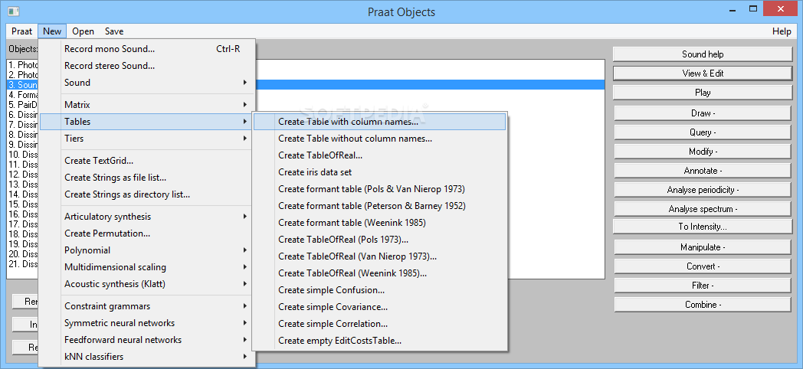Select Create simple Covariance...

[x=379, y=308]
